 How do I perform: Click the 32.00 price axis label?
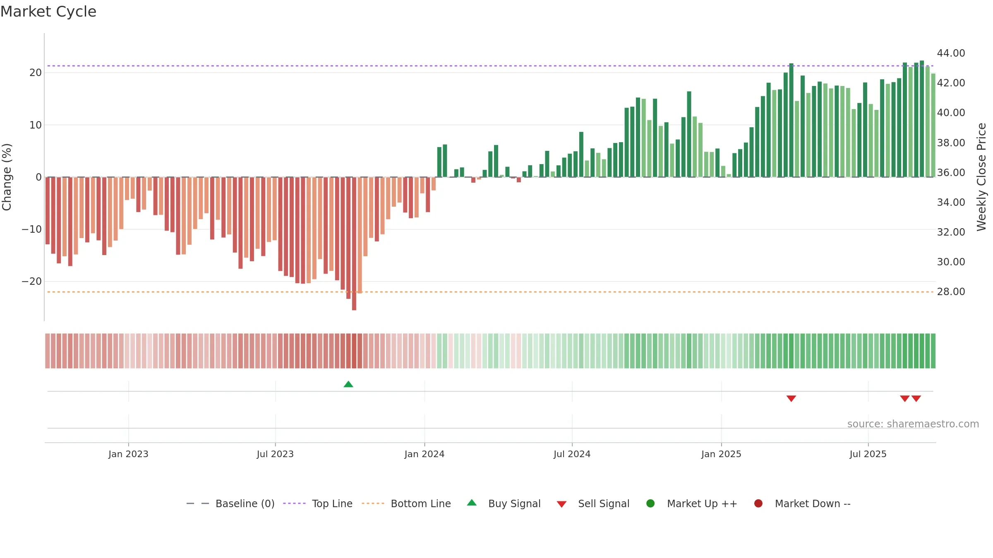pyautogui.click(x=951, y=232)
